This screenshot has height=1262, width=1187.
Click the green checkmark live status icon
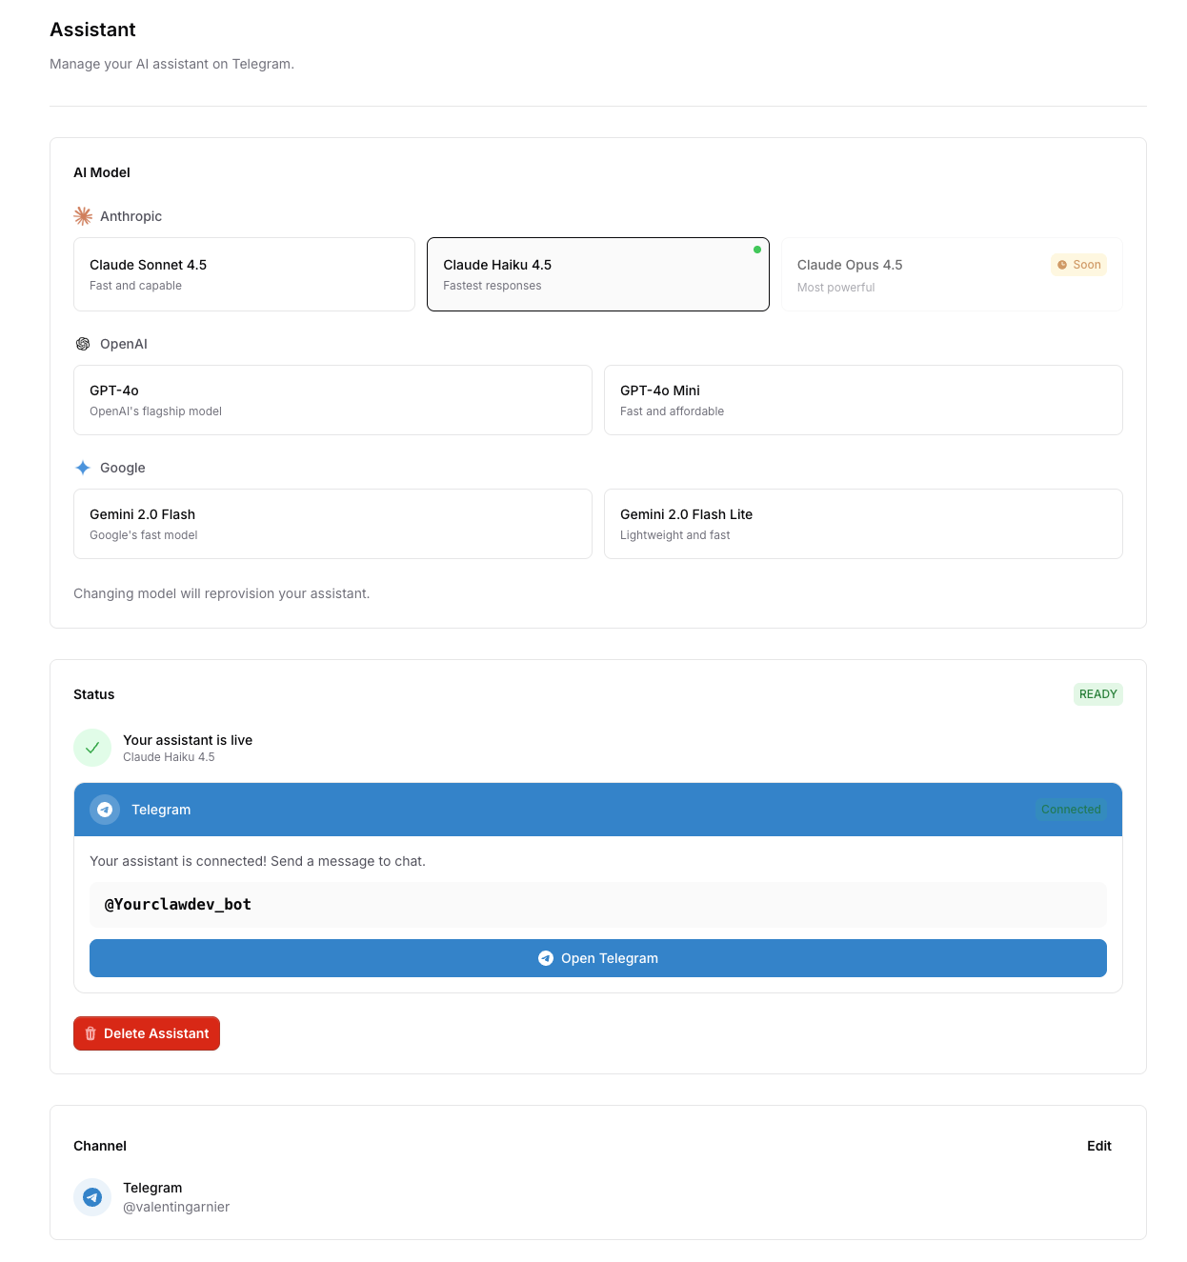click(92, 748)
